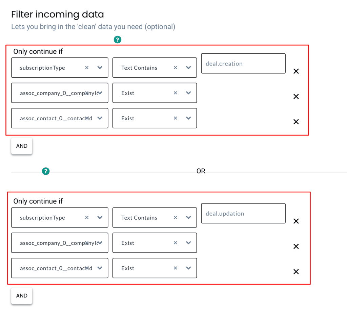The height and width of the screenshot is (315, 347).
Task: Clear Exist operator for first group's company row
Action: coord(176,93)
